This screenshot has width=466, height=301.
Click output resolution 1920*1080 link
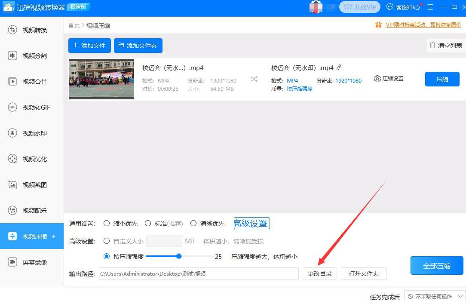point(348,80)
